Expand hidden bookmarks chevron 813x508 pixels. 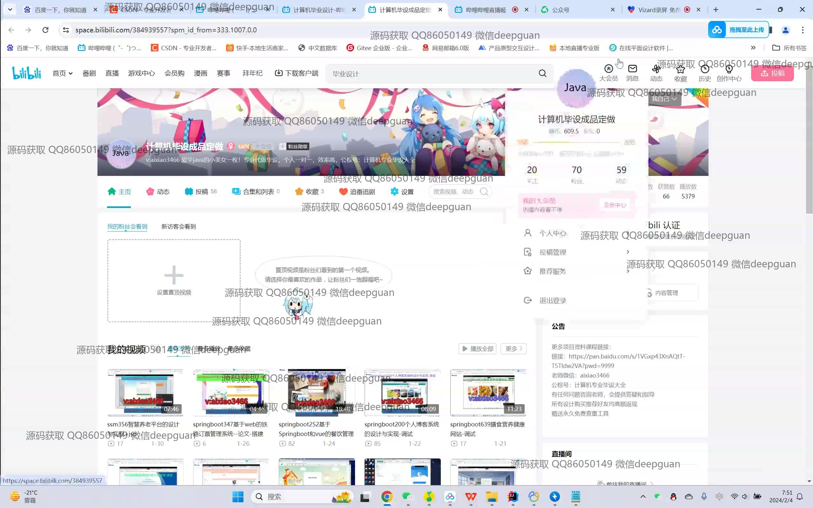pos(753,48)
